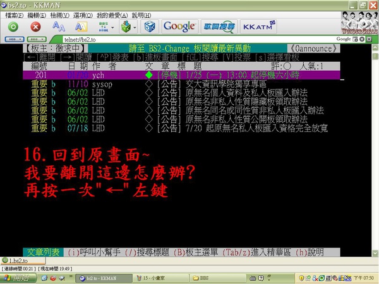This screenshot has width=379, height=284.
Task: Switch to BBS folder taskbar window
Action: [x=217, y=278]
